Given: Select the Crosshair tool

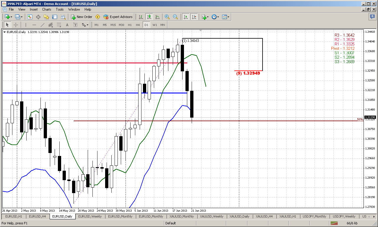Looking at the screenshot, I should tap(16, 25).
